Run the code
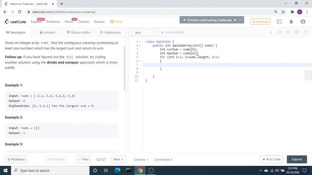The width and height of the screenshot is (312, 175). pos(272,159)
